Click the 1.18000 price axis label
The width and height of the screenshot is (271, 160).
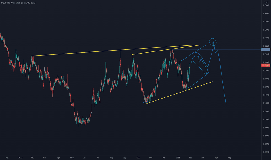266,144
